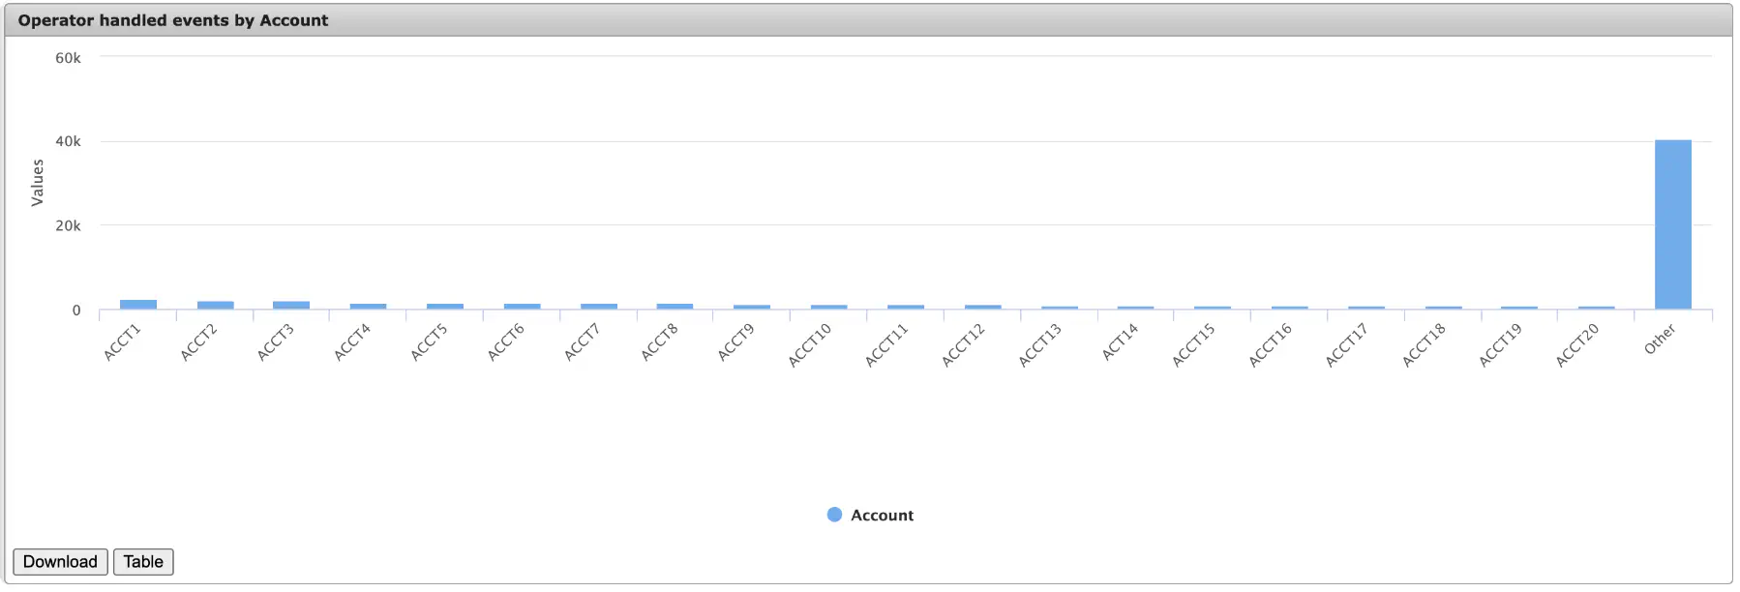Click the ACCT5 axis label
Screen dimensions: 1740x592
click(x=430, y=343)
